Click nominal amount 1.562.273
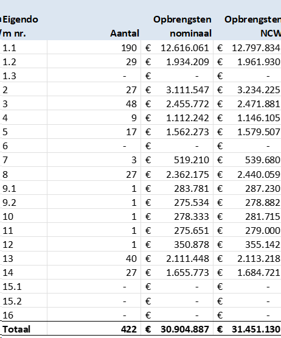Image resolution: width=281 pixels, height=338 pixels. click(x=187, y=132)
